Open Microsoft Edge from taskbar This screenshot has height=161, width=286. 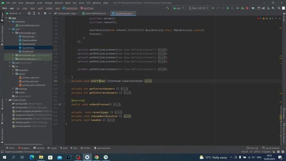(32, 157)
